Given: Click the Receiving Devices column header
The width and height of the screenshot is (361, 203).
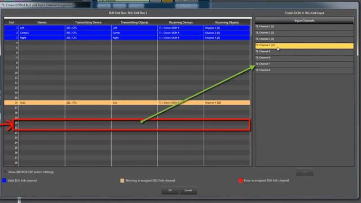Looking at the screenshot, I should coord(180,23).
